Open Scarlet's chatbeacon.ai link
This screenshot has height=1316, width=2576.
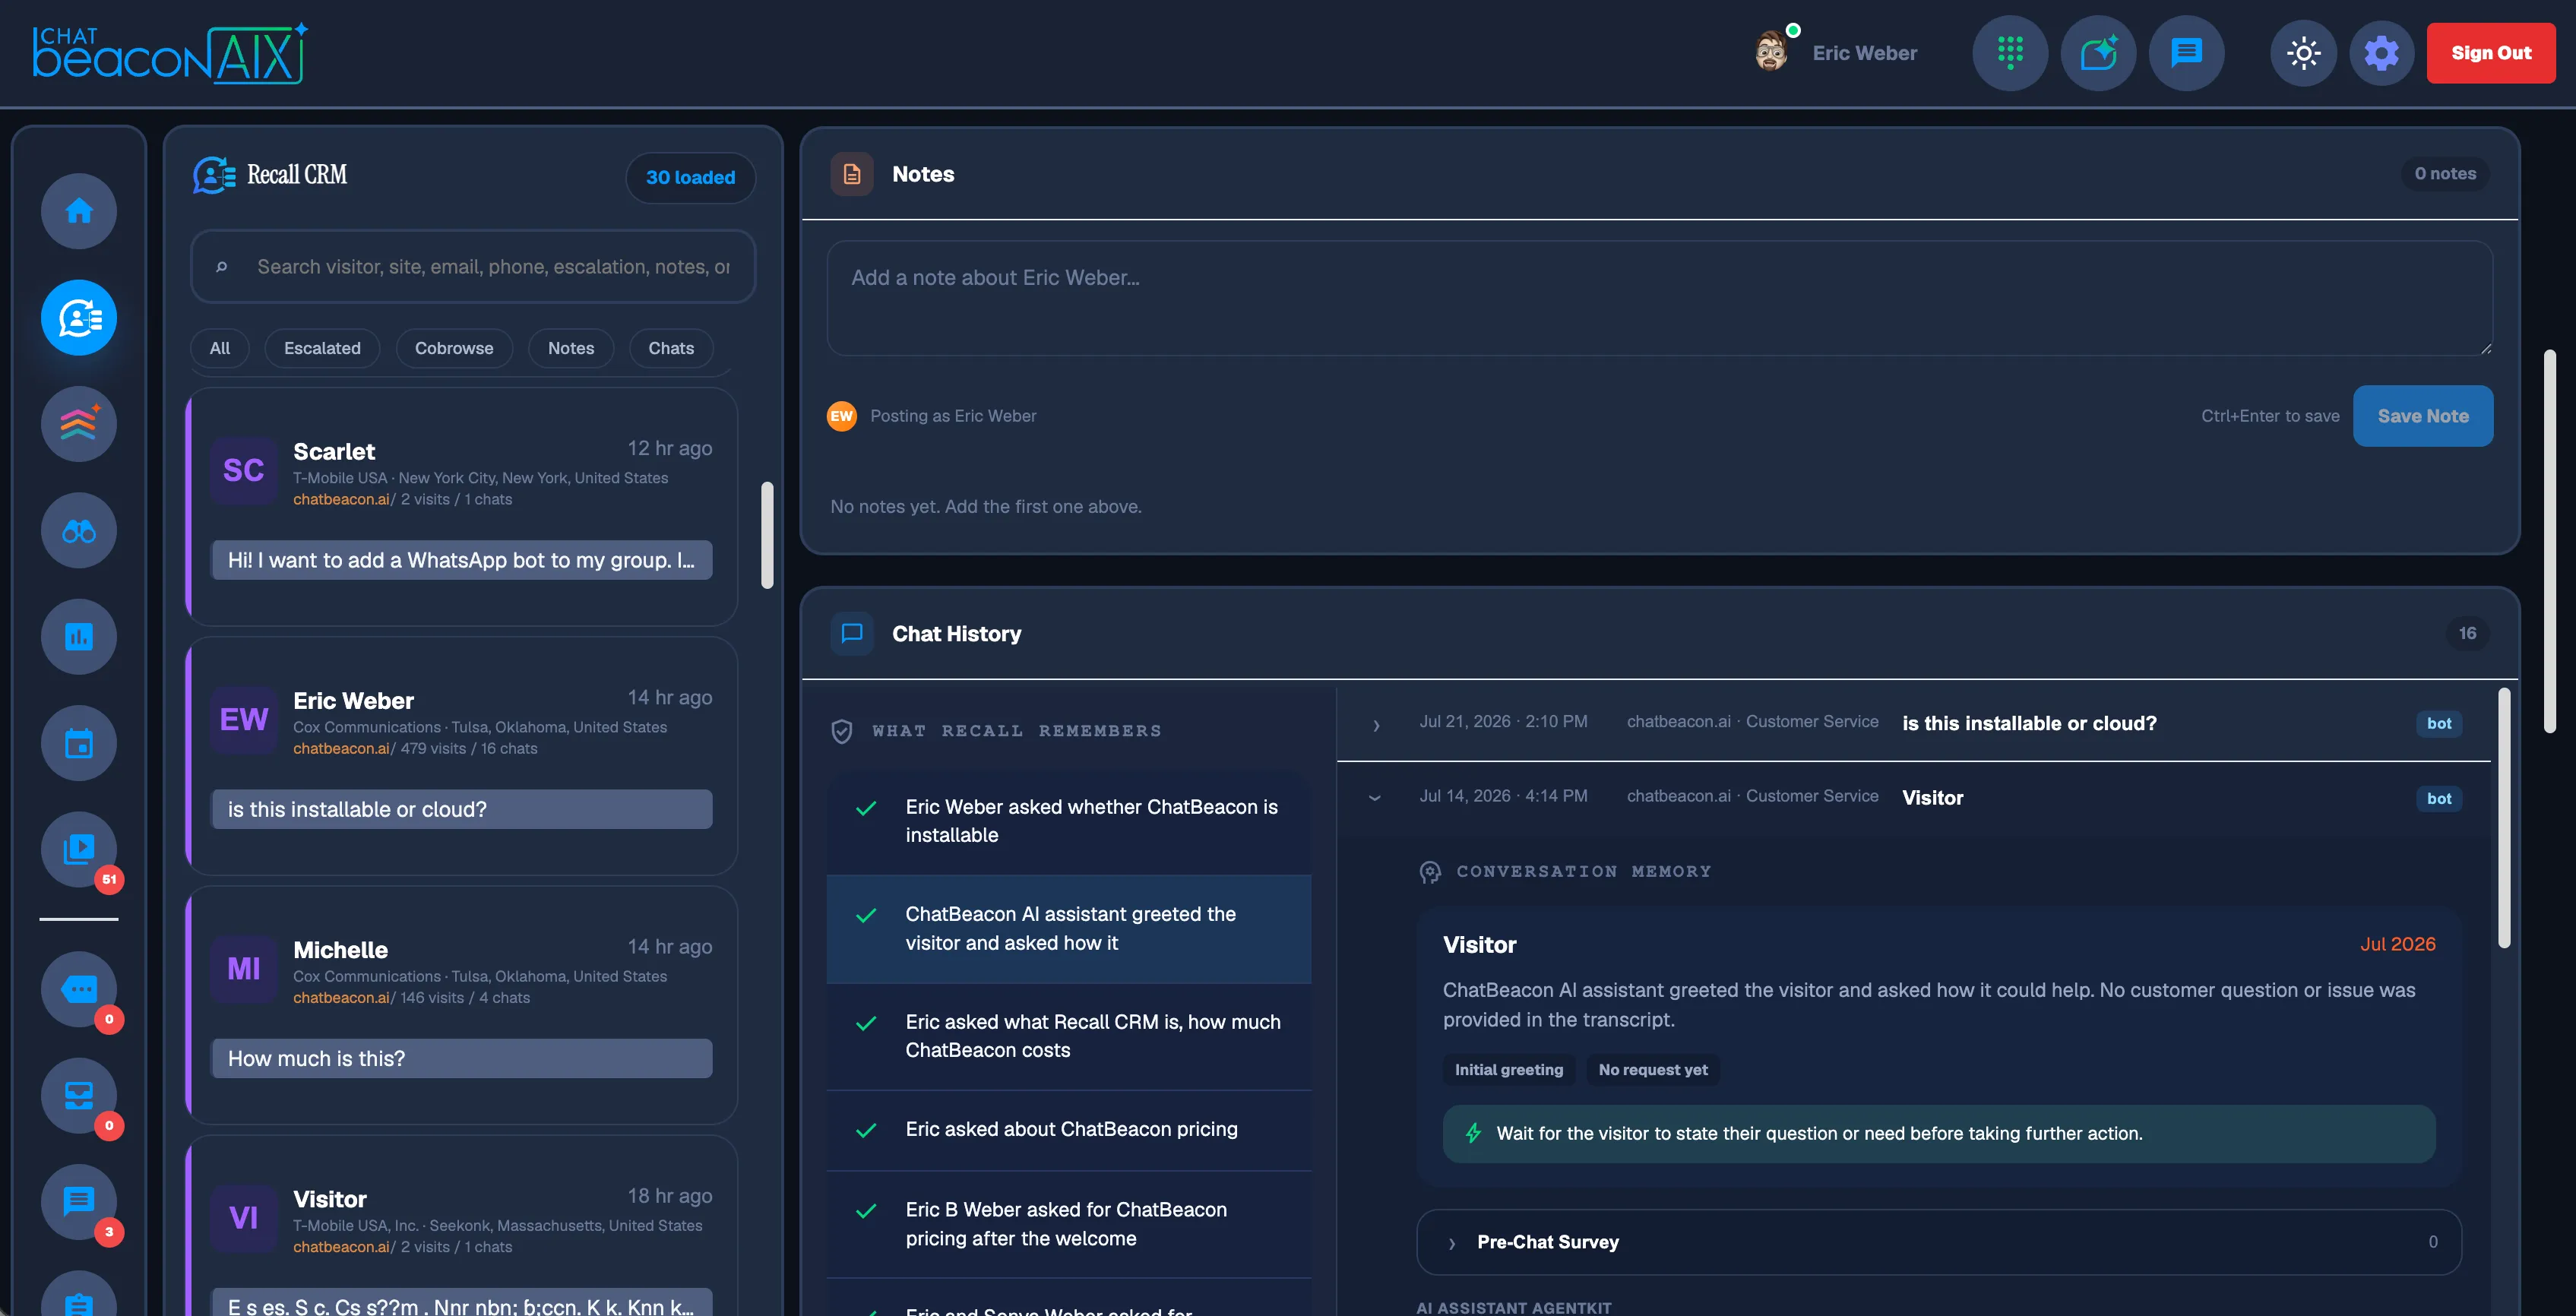341,499
